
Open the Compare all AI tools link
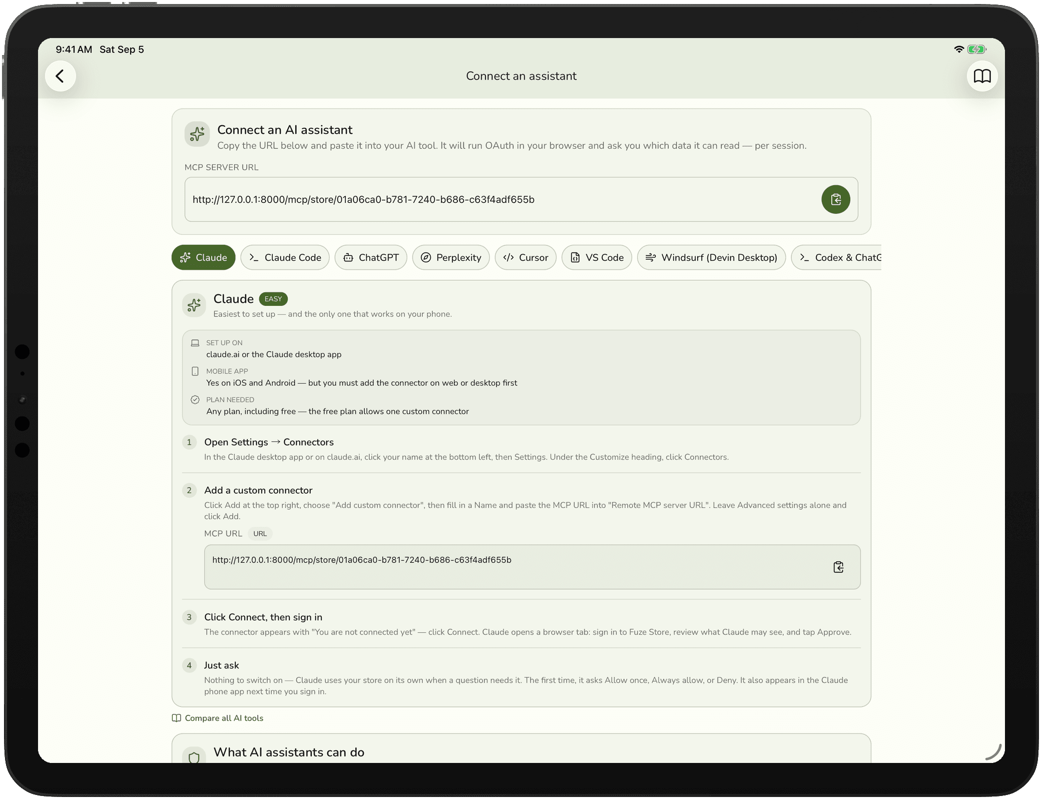click(x=218, y=718)
